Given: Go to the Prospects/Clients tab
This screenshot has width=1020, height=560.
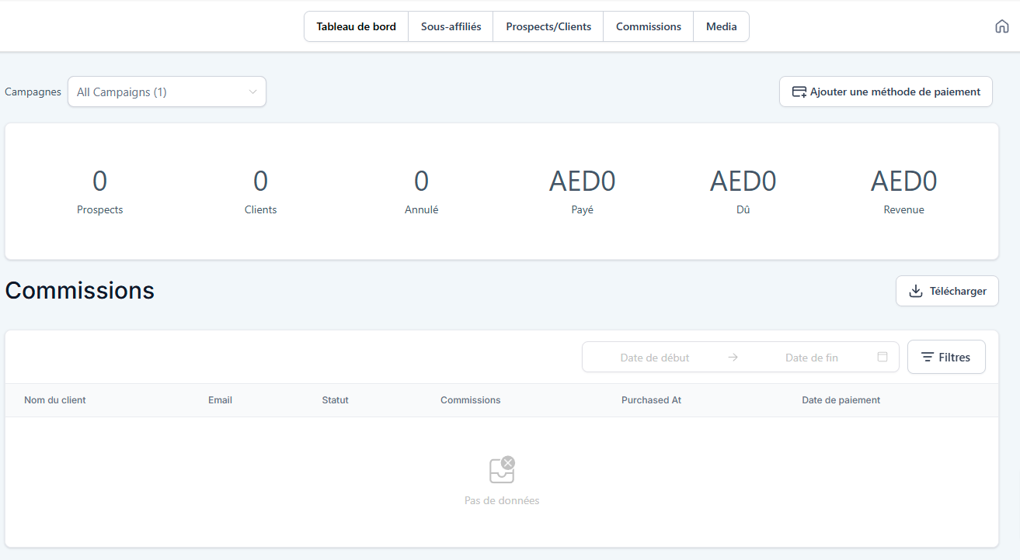Looking at the screenshot, I should point(548,26).
